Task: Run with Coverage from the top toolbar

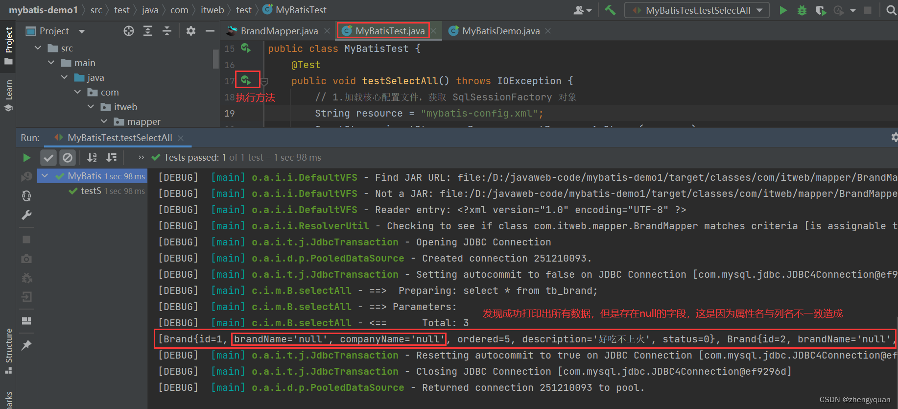Action: point(821,10)
